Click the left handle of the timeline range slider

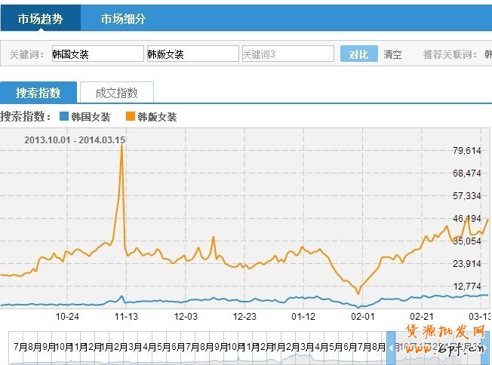click(391, 347)
